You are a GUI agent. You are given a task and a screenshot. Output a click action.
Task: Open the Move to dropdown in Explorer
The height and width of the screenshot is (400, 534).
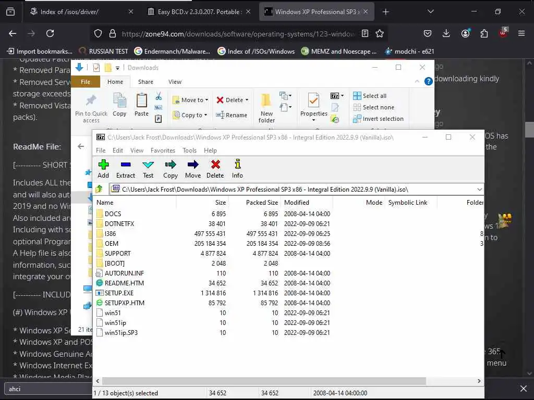[190, 100]
